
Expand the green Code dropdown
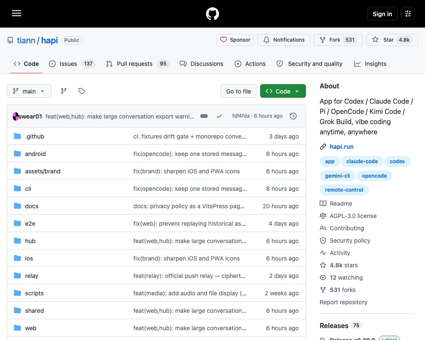click(283, 91)
